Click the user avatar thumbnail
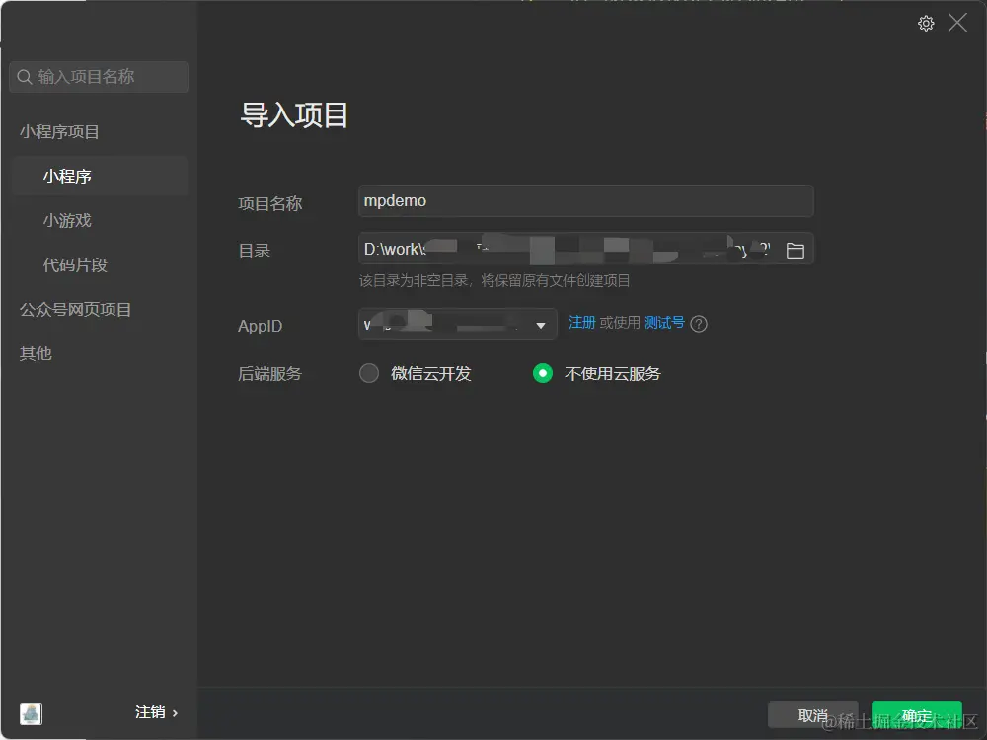The width and height of the screenshot is (987, 740). (x=31, y=713)
